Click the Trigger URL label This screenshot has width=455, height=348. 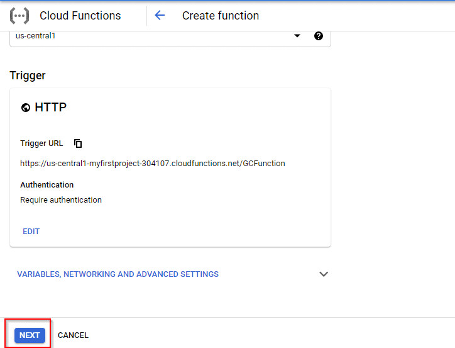point(41,143)
